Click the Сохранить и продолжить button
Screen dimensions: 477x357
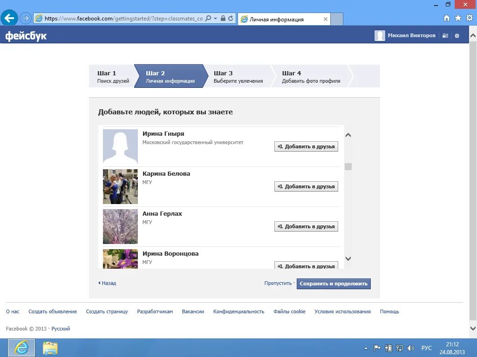click(x=334, y=284)
